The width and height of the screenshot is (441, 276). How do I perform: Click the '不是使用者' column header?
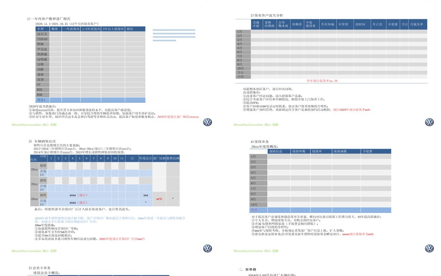312,24
